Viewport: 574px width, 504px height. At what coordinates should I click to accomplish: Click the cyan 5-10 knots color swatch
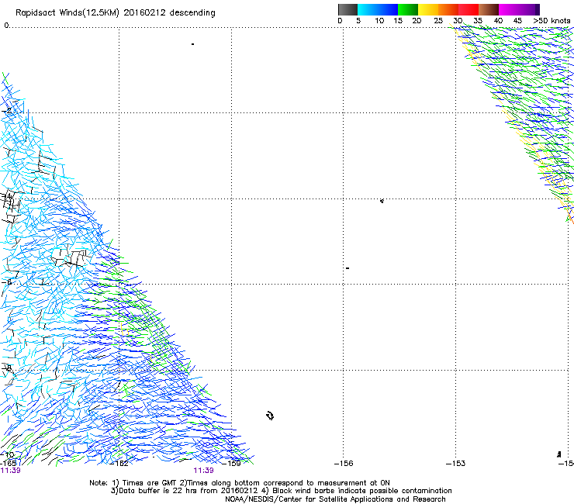368,9
